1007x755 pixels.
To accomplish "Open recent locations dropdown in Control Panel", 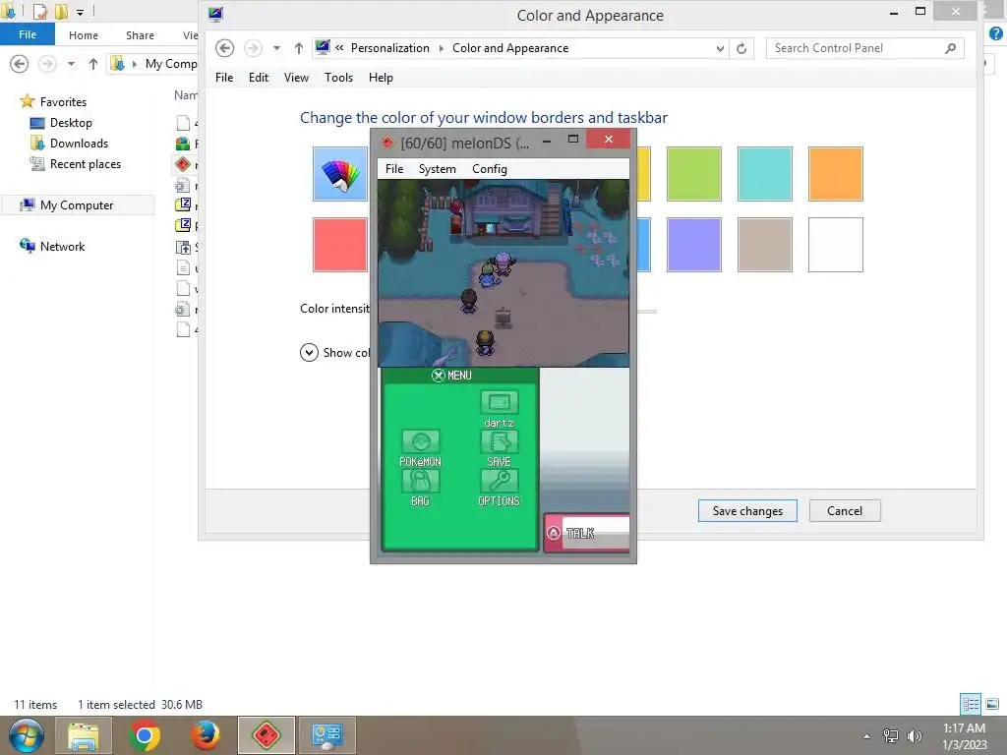I will [276, 48].
